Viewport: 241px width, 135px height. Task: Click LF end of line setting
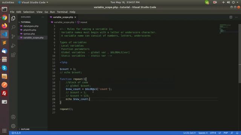[220, 133]
